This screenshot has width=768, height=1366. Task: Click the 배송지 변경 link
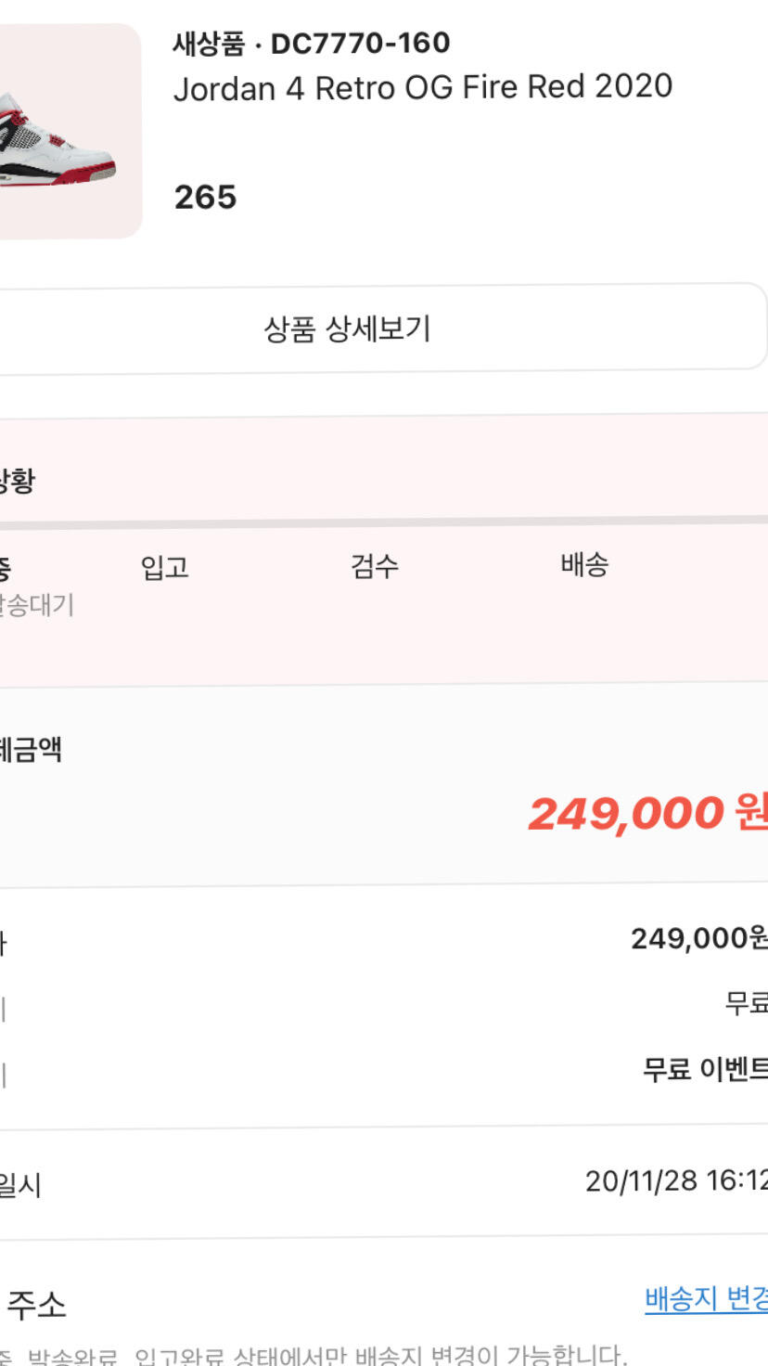(707, 1299)
